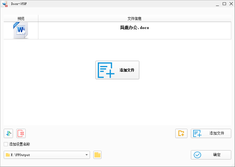The width and height of the screenshot is (235, 167).
Task: Click the 文件信息 column header
Action: coord(134,18)
